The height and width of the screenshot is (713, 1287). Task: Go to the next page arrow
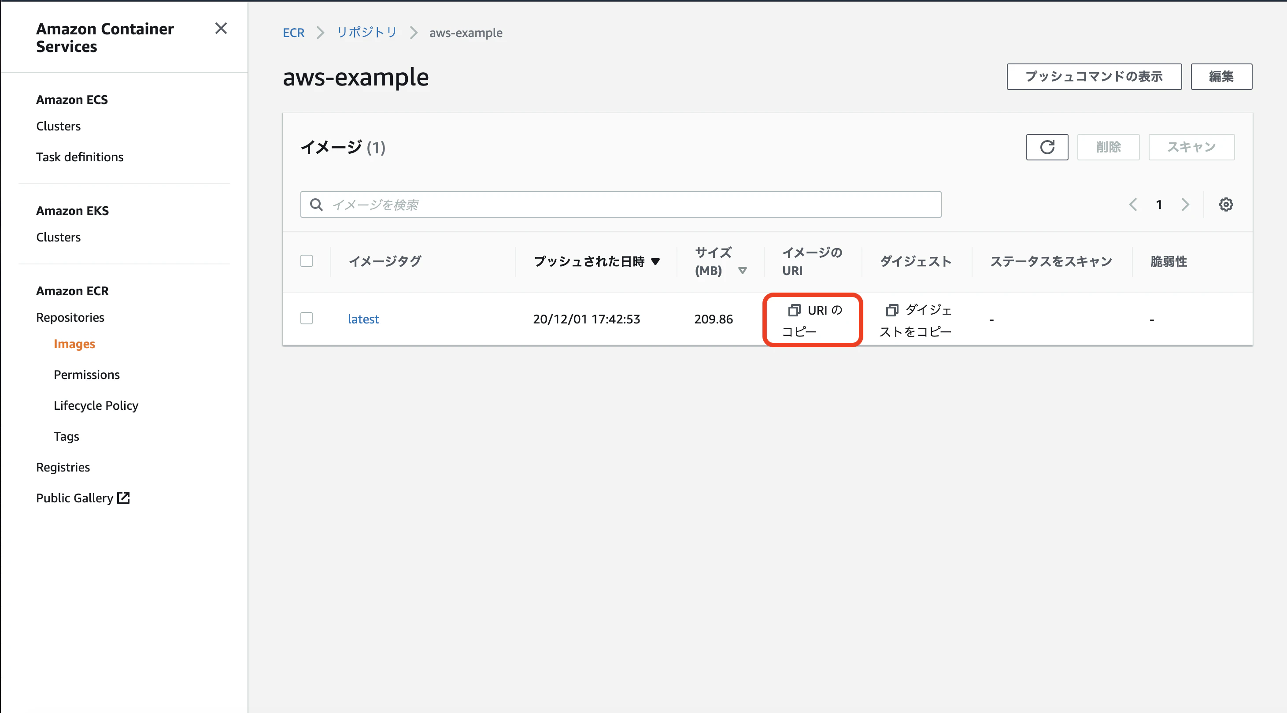pos(1185,204)
